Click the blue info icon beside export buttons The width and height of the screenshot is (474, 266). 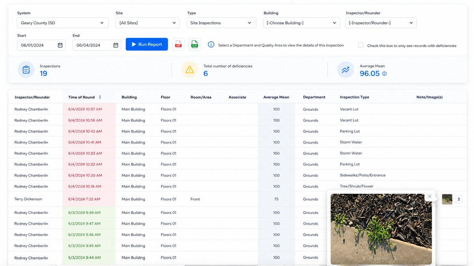pyautogui.click(x=211, y=45)
